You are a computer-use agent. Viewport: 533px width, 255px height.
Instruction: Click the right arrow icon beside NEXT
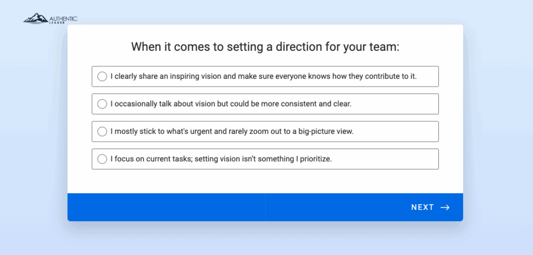click(x=445, y=208)
